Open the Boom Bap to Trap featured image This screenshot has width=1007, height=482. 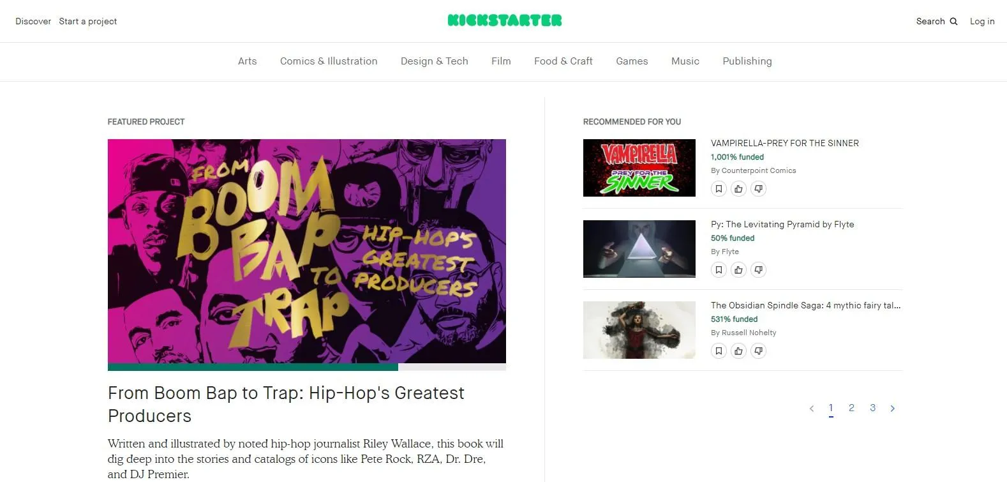click(x=307, y=251)
